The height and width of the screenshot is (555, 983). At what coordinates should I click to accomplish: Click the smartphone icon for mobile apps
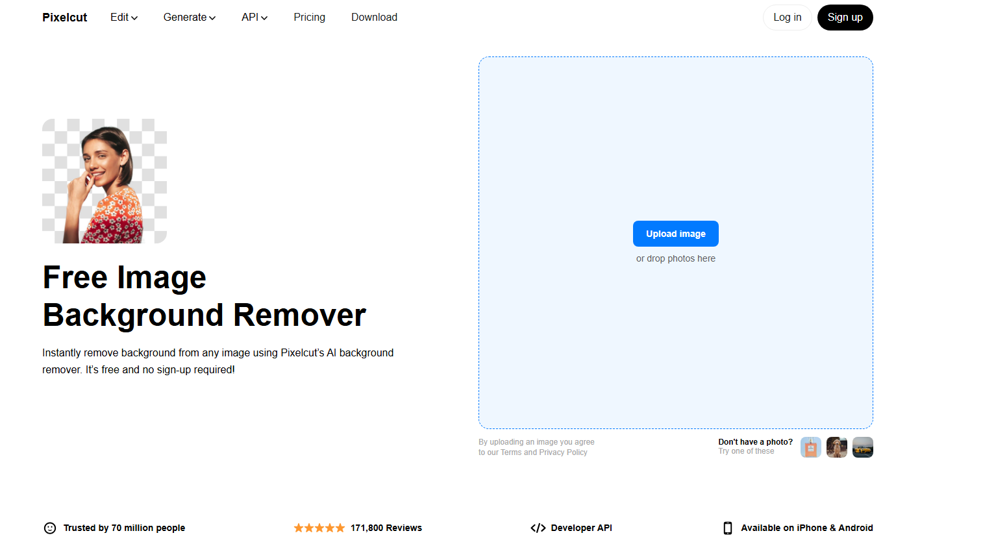[x=727, y=528]
